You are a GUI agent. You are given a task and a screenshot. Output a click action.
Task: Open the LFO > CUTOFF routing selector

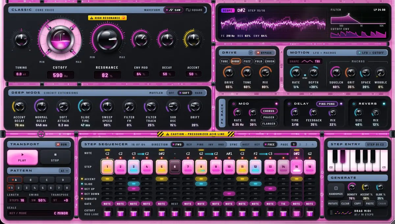coord(372,53)
